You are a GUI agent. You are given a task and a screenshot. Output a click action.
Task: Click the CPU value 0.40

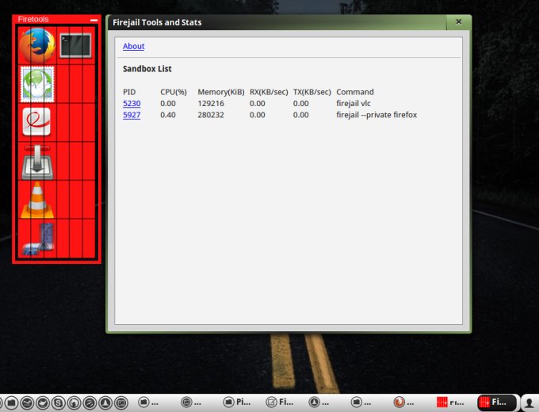click(168, 115)
